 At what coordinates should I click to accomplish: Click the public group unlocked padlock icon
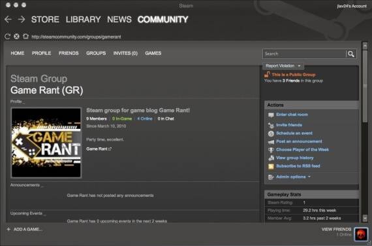pos(267,75)
